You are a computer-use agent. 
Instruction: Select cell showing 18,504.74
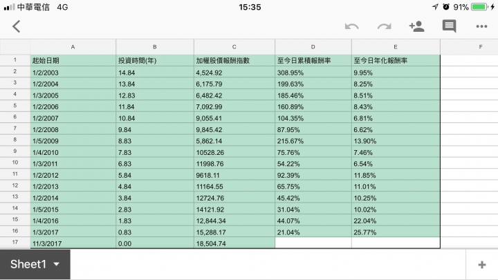pos(234,243)
